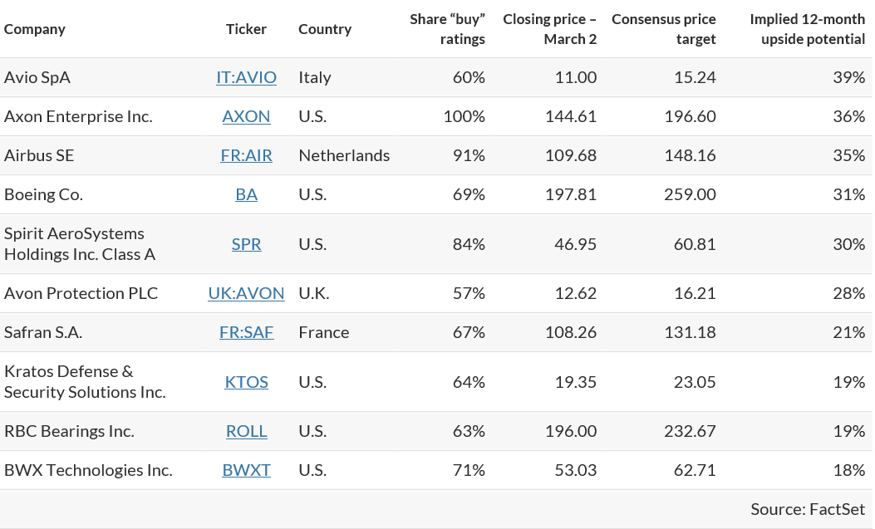Click Axon Enterprise's 196.60 price target

[690, 116]
